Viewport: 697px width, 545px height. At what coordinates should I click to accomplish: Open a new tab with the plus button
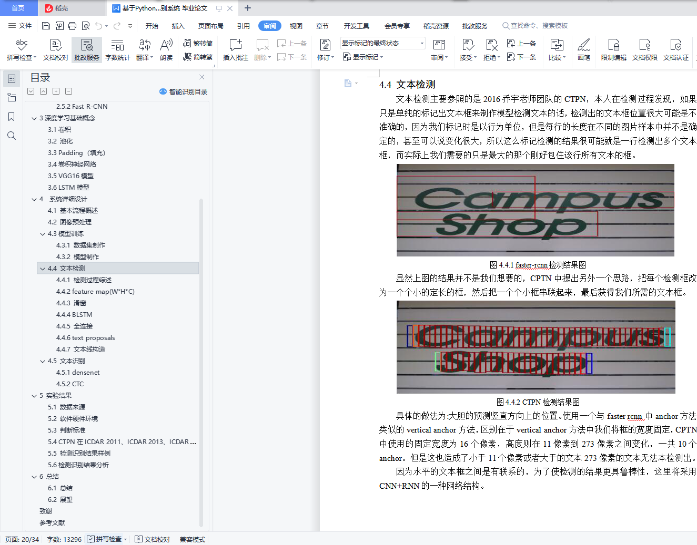(x=248, y=8)
